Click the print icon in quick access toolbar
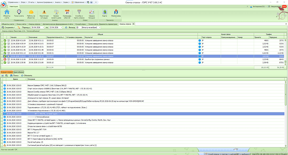The width and height of the screenshot is (288, 155). pos(91,2)
